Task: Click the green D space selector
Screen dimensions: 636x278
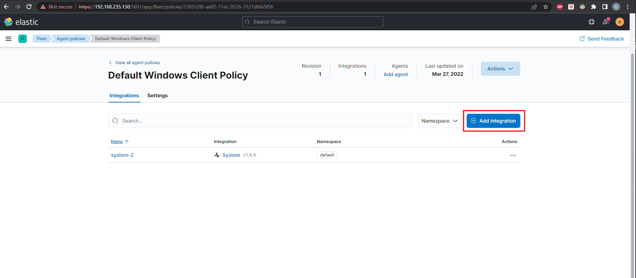Action: click(x=23, y=39)
